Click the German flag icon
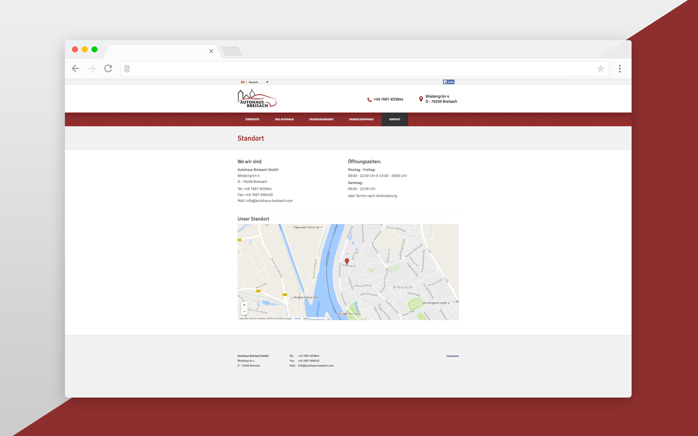698x436 pixels. (x=243, y=82)
